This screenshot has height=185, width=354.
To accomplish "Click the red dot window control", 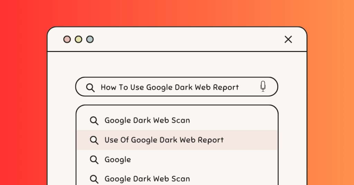I will click(x=67, y=39).
